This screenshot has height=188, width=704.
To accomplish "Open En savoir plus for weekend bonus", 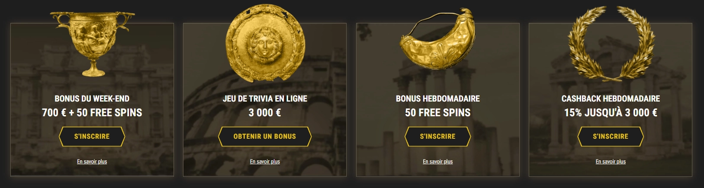I will [92, 162].
